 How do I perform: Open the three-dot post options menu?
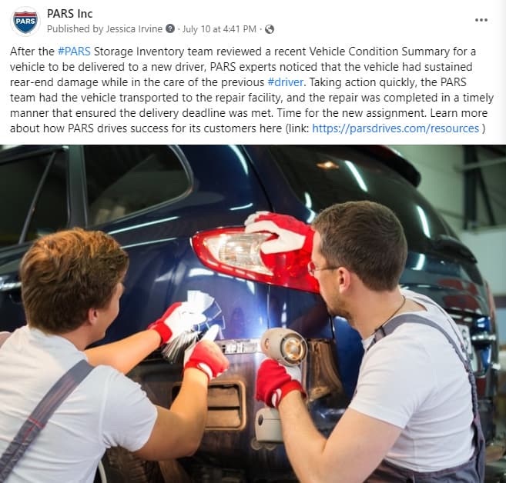(x=481, y=20)
